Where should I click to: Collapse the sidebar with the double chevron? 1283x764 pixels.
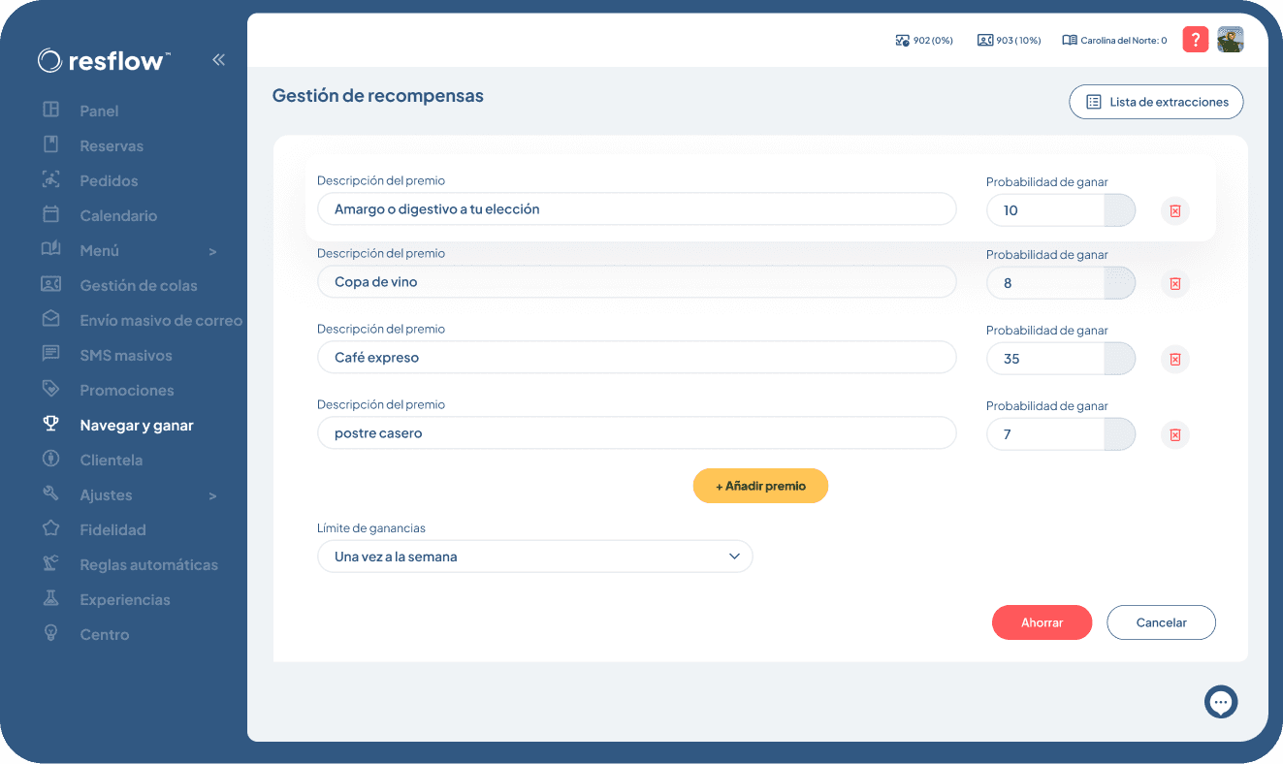[x=218, y=60]
